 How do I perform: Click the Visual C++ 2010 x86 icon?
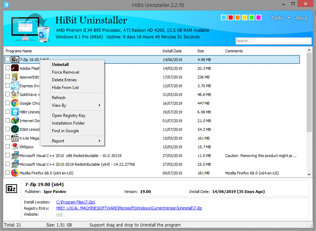15,156
